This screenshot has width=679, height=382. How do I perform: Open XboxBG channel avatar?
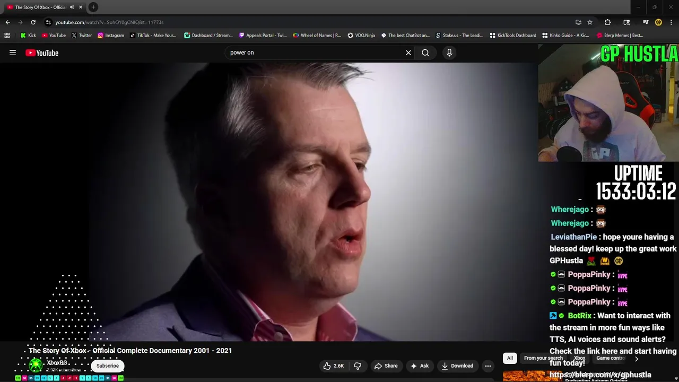click(x=36, y=365)
